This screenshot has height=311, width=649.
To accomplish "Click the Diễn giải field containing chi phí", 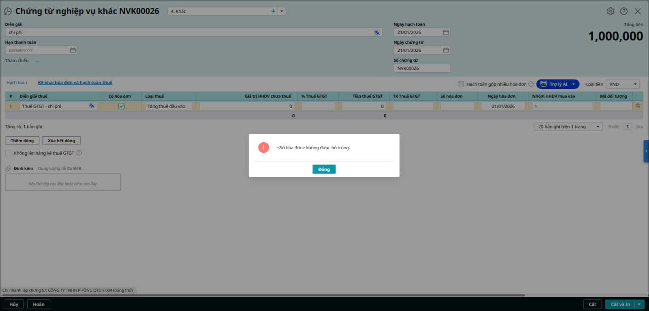I will click(x=193, y=32).
